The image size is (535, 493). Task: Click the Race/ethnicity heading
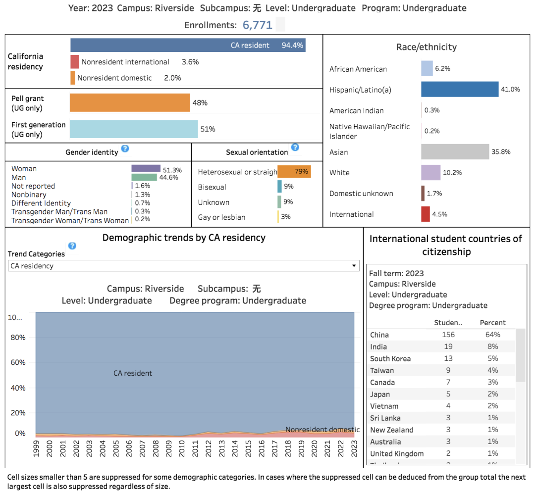pyautogui.click(x=427, y=47)
